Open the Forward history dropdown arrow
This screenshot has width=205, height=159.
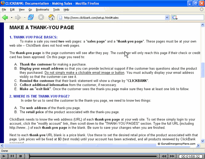click(x=25, y=17)
